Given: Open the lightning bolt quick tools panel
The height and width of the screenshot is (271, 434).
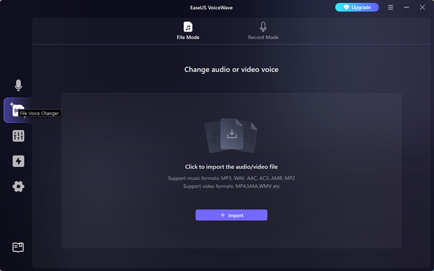Looking at the screenshot, I should 18,161.
